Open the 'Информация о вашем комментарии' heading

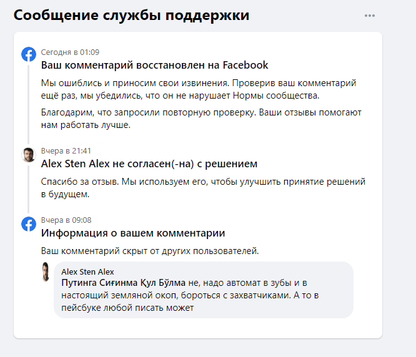pos(133,233)
